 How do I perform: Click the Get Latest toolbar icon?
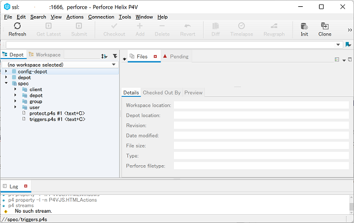(49, 26)
